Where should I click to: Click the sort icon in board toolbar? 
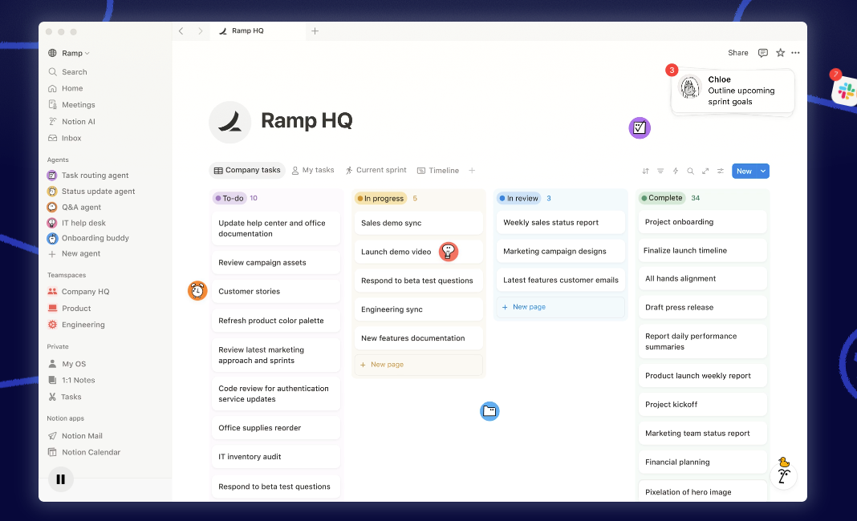click(646, 171)
